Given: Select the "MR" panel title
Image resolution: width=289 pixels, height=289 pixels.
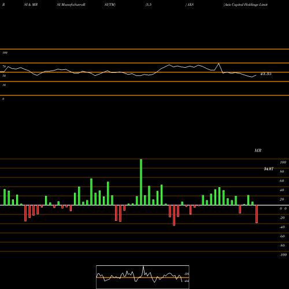Looking at the screenshot, I should click(x=258, y=150).
